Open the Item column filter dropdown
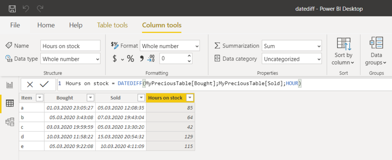This screenshot has width=392, height=160. click(x=40, y=98)
